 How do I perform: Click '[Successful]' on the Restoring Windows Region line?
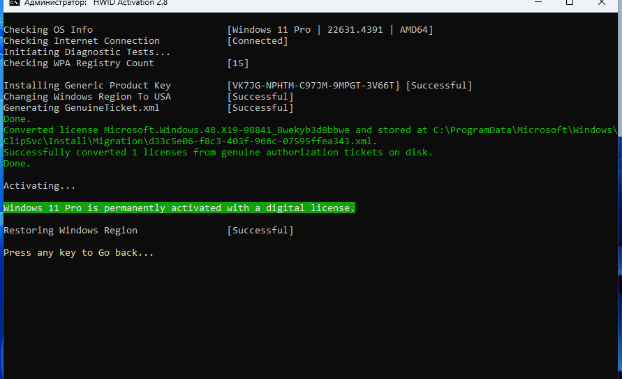[260, 231]
